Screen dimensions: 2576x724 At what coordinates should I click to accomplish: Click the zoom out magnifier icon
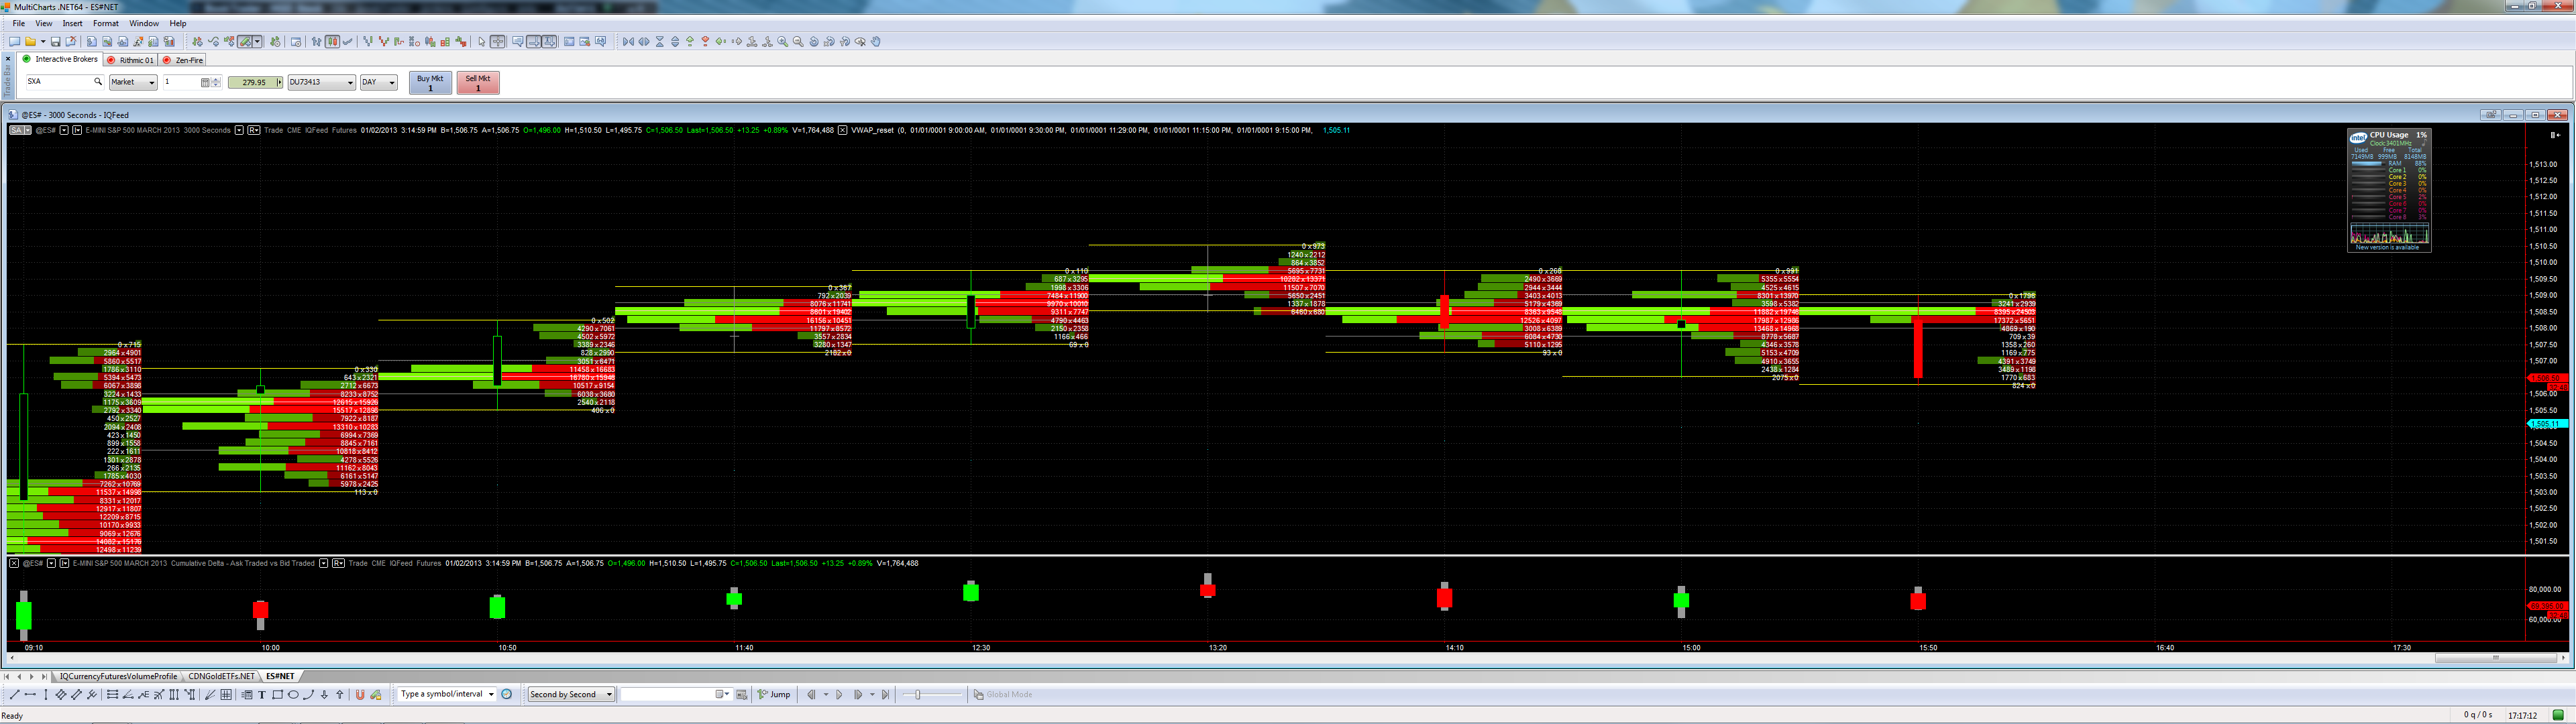coord(798,42)
